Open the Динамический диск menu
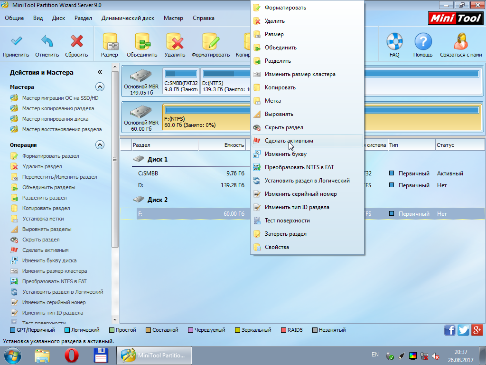The image size is (486, 365). (x=128, y=18)
